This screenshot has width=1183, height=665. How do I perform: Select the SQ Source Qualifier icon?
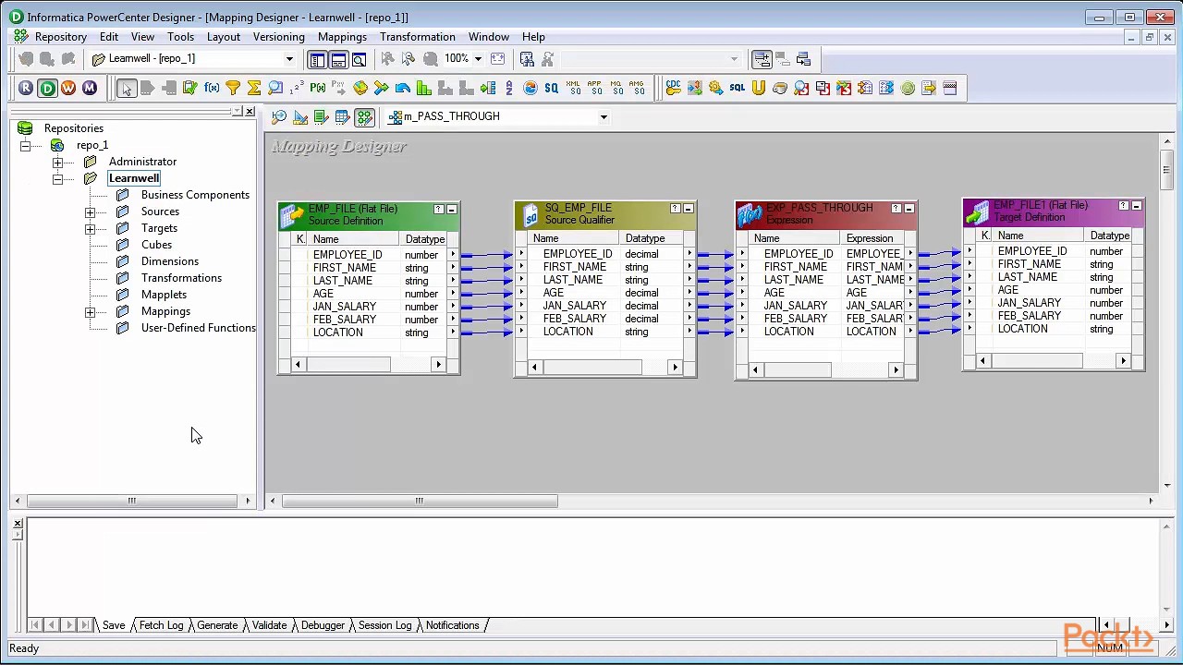click(552, 88)
